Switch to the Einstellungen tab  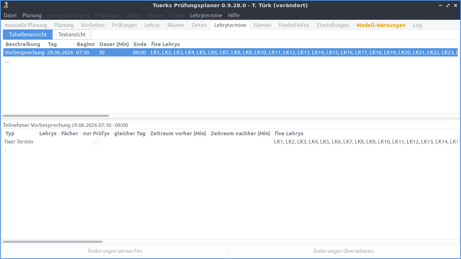point(333,25)
